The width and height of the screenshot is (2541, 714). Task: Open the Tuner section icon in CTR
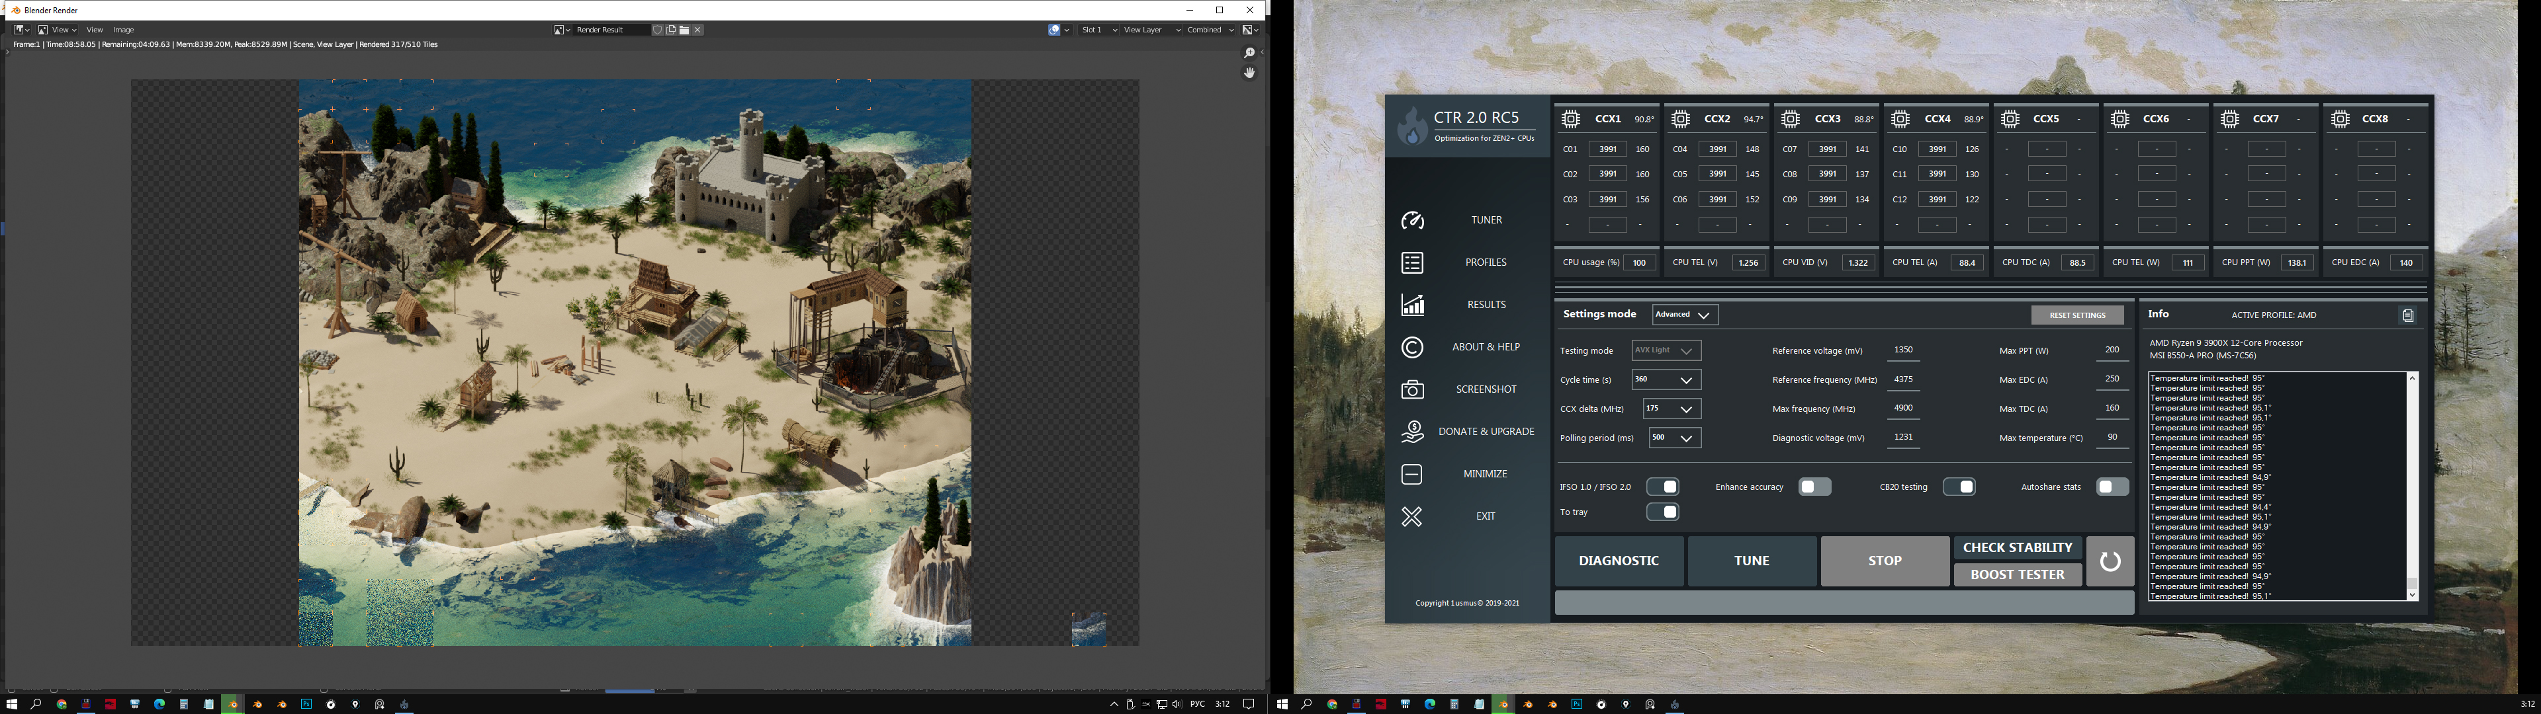pyautogui.click(x=1413, y=220)
